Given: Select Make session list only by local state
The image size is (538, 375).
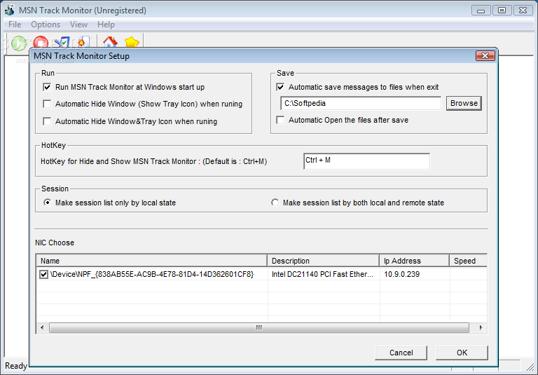Looking at the screenshot, I should pyautogui.click(x=48, y=203).
